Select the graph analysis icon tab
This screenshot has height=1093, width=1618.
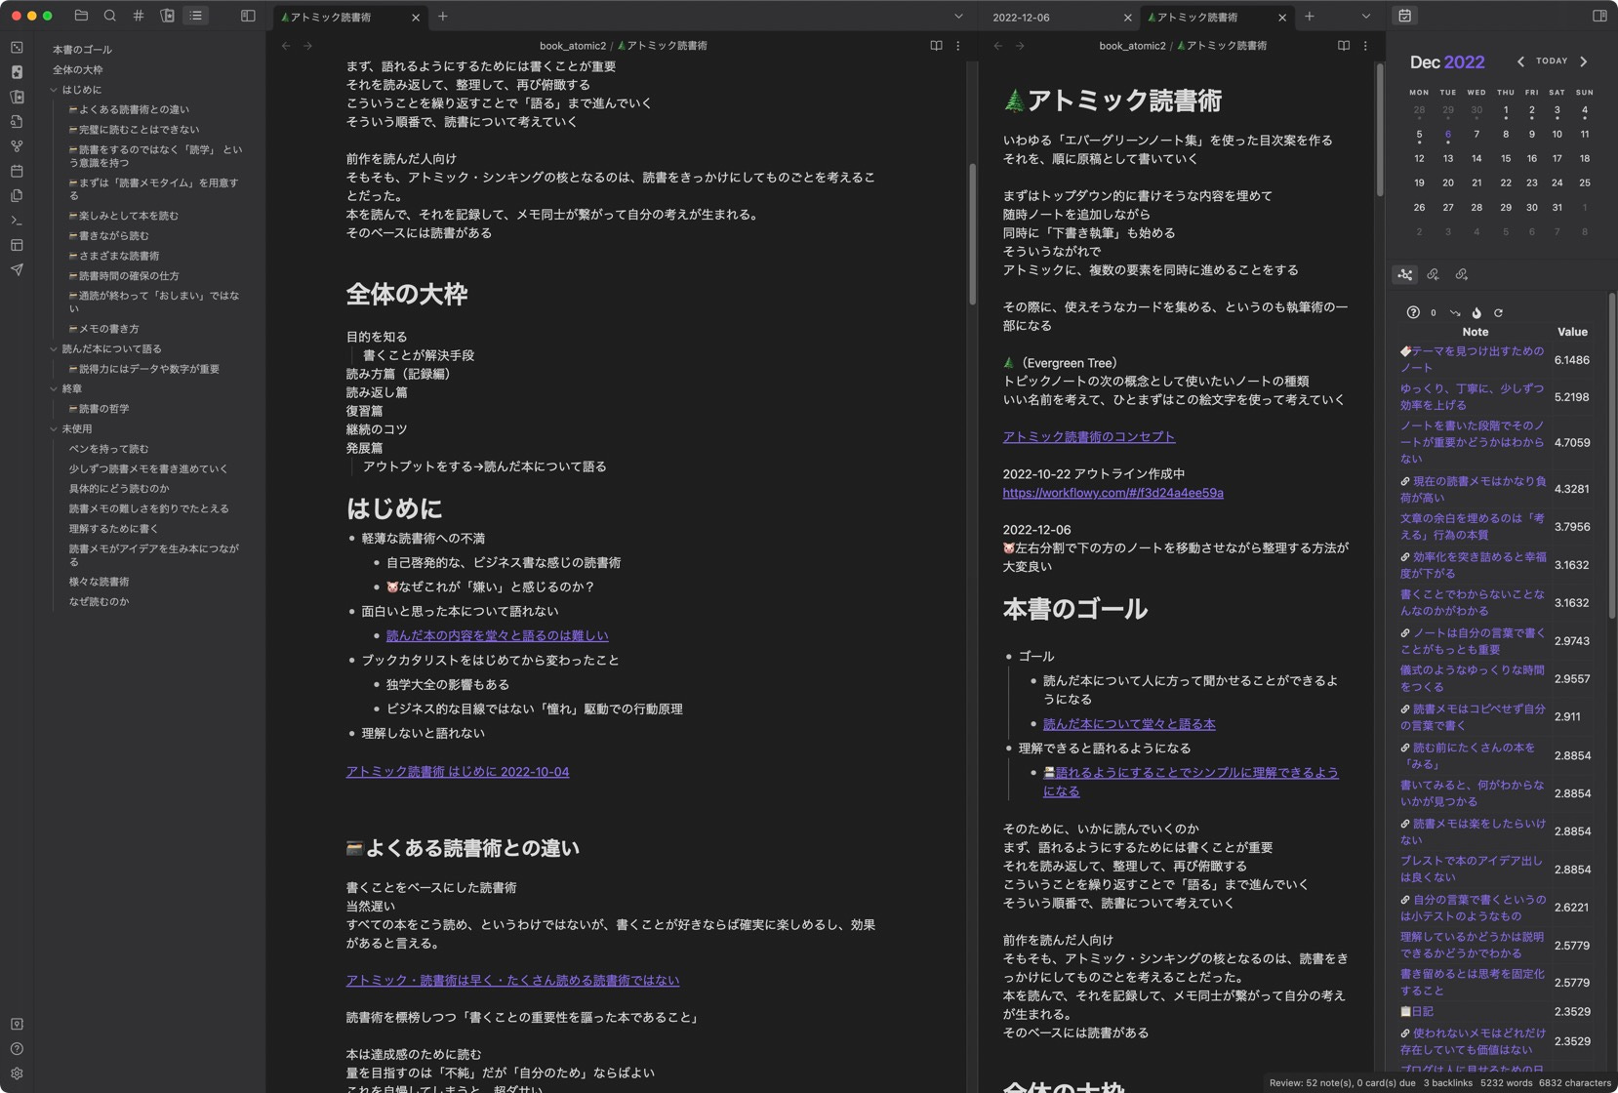coord(1404,274)
